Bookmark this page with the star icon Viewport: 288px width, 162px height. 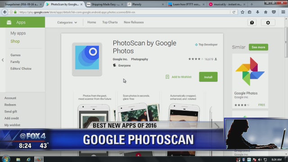pos(243,12)
